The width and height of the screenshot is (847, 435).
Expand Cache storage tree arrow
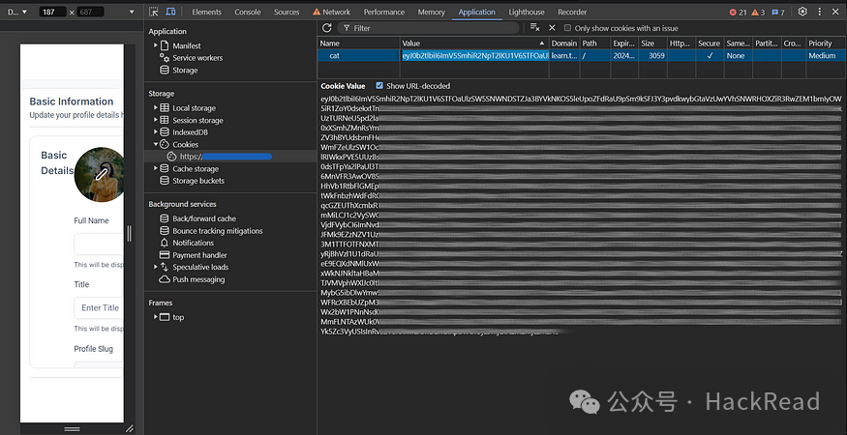(x=156, y=169)
